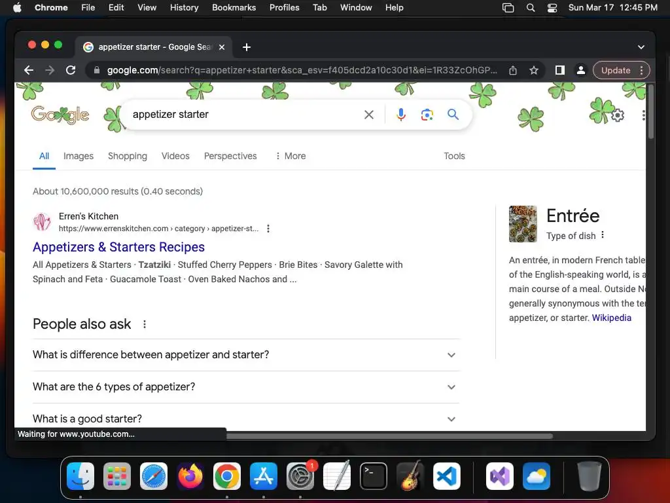Image resolution: width=670 pixels, height=503 pixels.
Task: Start voice search with microphone icon
Action: click(401, 115)
